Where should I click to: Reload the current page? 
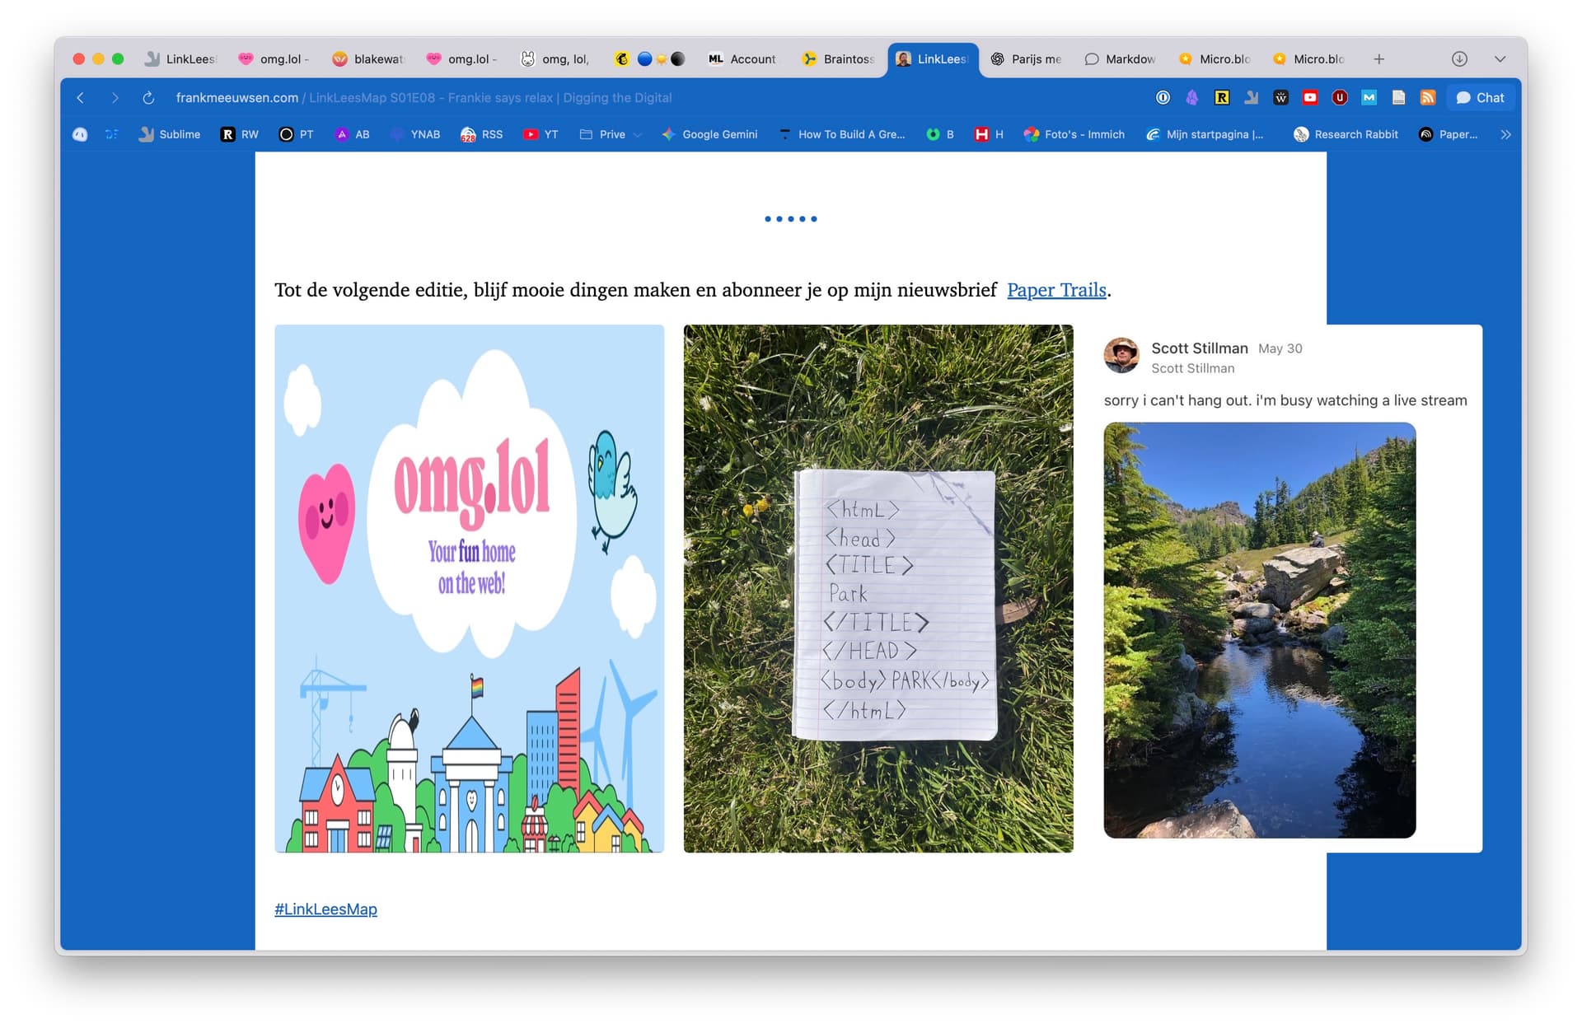148,97
